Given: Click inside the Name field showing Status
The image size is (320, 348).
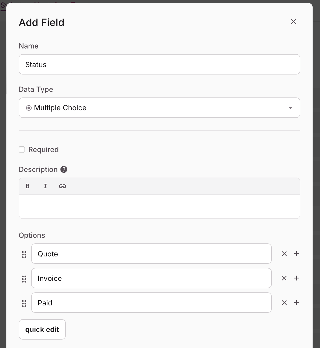Looking at the screenshot, I should 159,64.
